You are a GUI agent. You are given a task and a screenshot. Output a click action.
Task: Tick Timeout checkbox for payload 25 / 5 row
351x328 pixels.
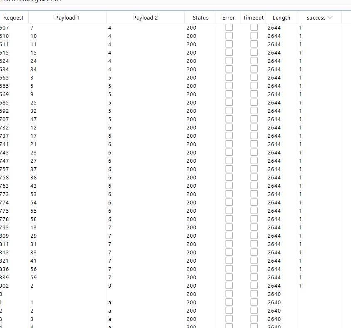254,102
